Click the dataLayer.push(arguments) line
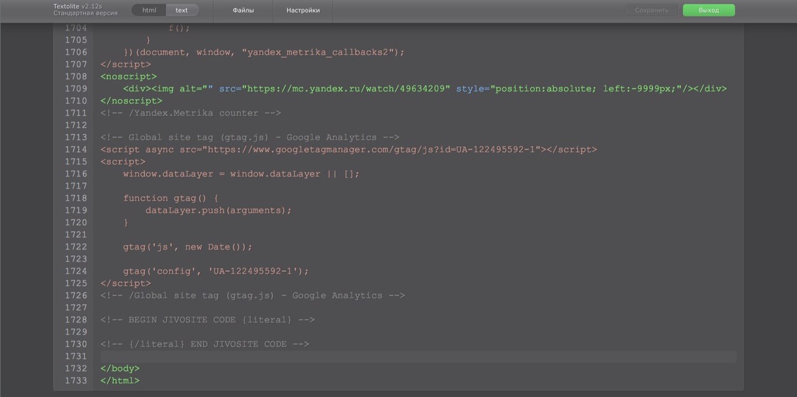Image resolution: width=797 pixels, height=397 pixels. pos(219,210)
